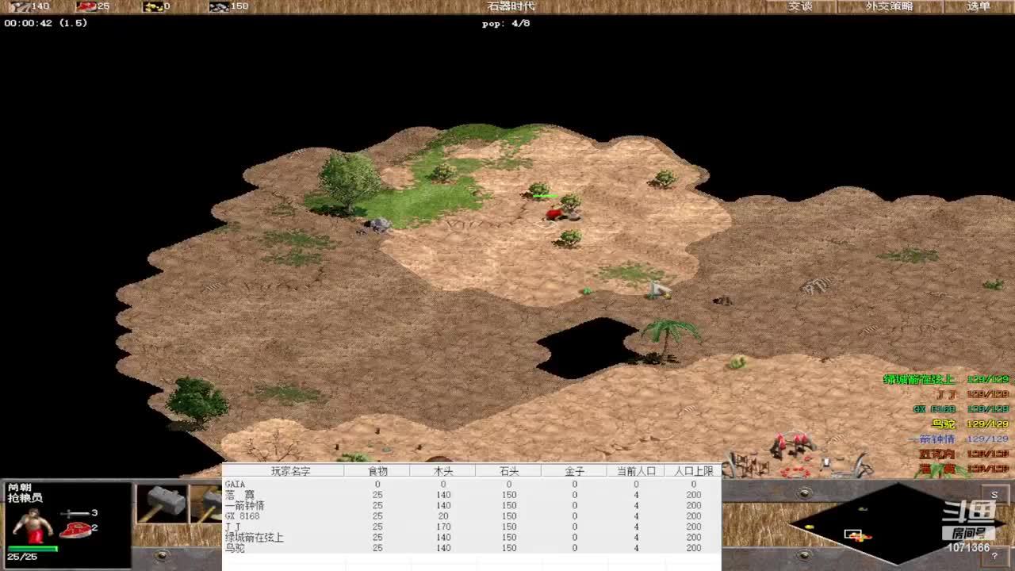The image size is (1015, 571).
Task: Click the food meat resource icon
Action: (86, 6)
